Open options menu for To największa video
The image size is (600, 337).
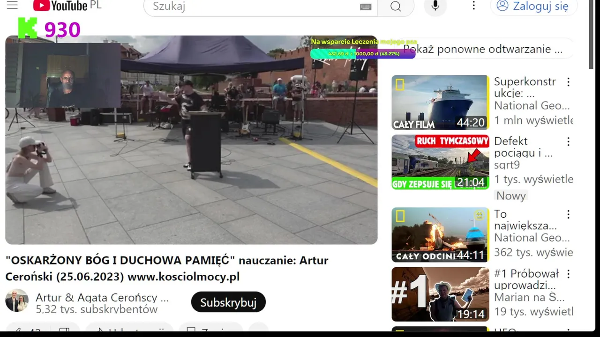click(568, 215)
